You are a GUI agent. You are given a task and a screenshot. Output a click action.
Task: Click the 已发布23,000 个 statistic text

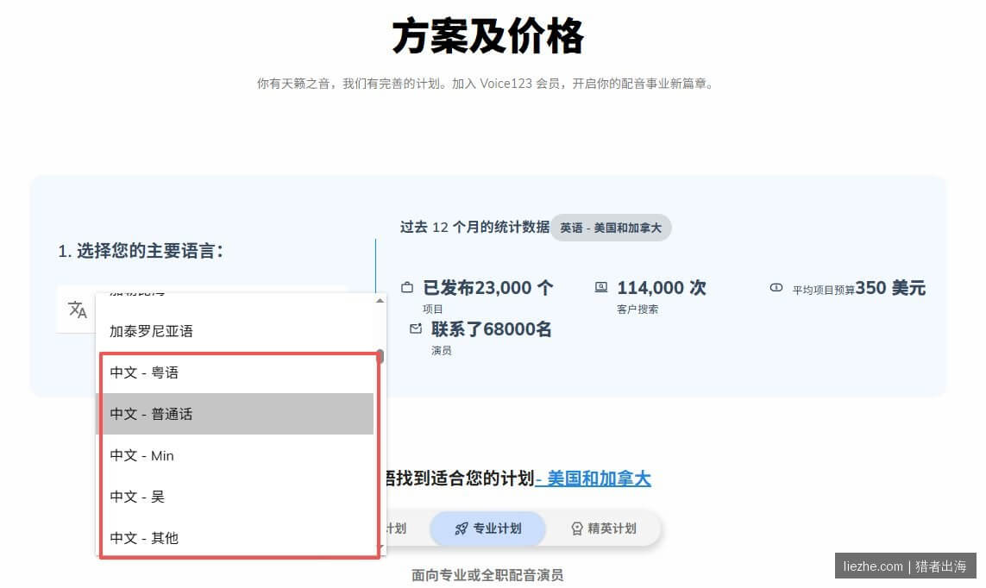tap(488, 288)
